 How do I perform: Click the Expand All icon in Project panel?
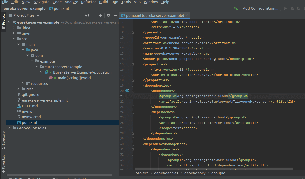(x=94, y=15)
